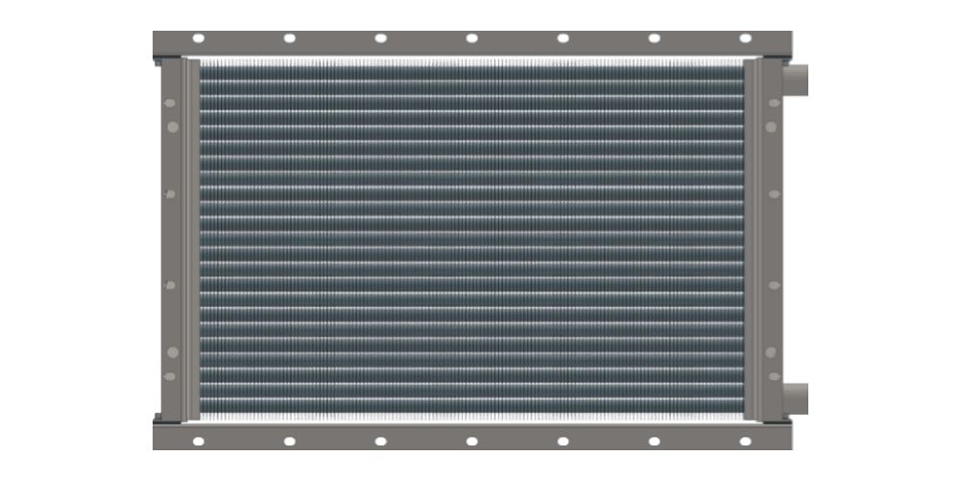960x480 pixels.
Task: Click the lower outlet port on right side
Action: (x=795, y=397)
